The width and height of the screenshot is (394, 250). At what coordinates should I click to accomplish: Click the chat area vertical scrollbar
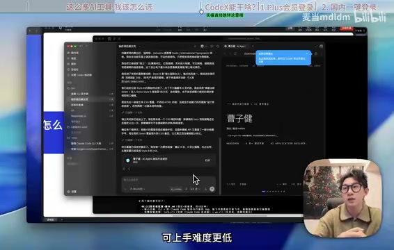point(219,165)
